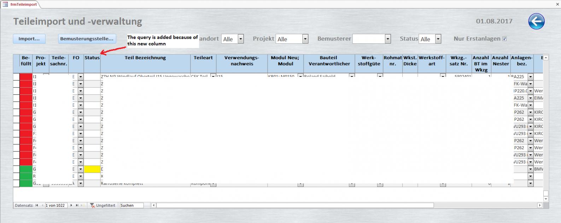Open the Roland Saibold Verantwortlicher dropdown
Screen dimensions: 561x223
[x=352, y=76]
